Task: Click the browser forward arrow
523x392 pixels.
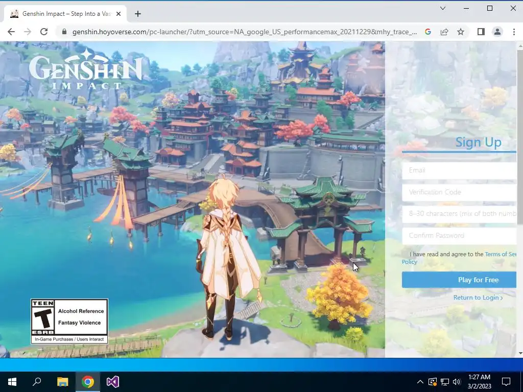Action: (28, 32)
